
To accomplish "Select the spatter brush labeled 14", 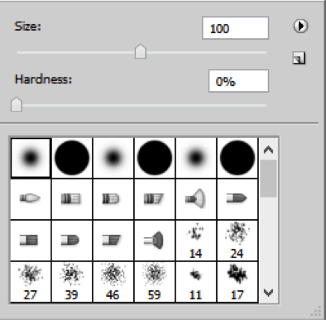I will click(196, 240).
